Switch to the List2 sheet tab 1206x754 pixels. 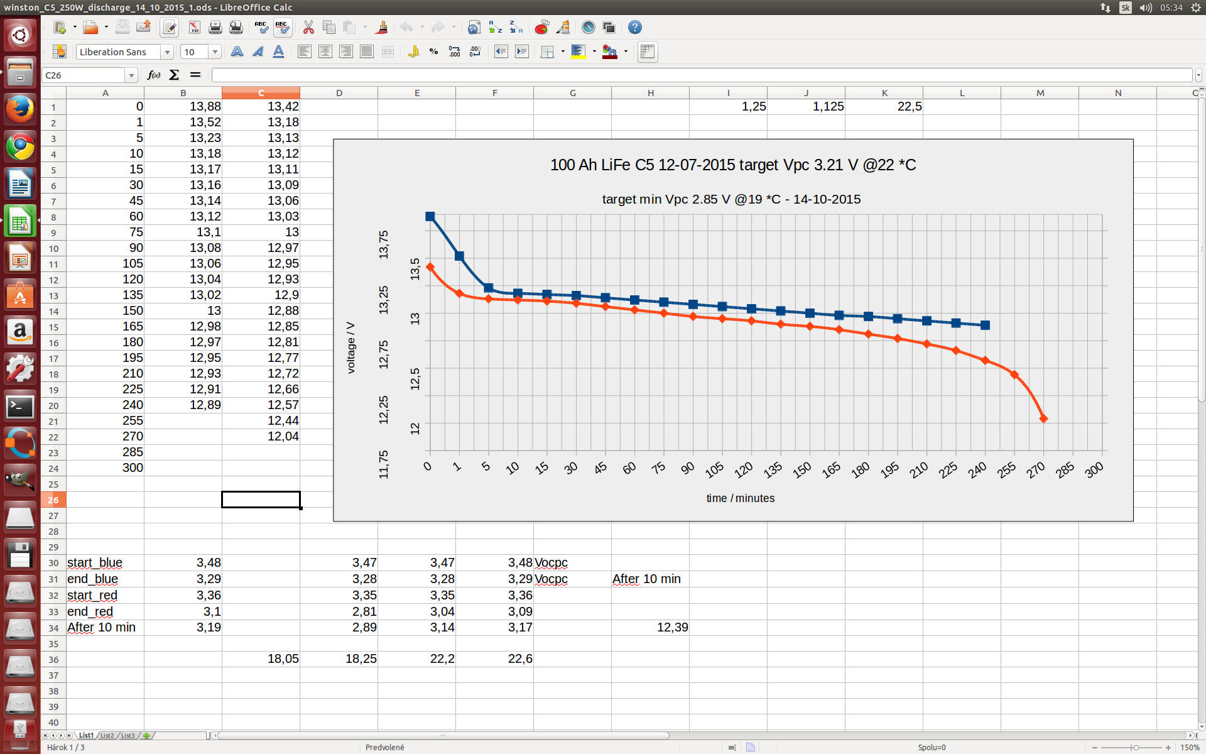click(107, 735)
